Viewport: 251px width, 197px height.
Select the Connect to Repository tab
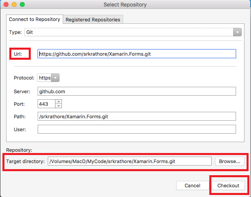point(34,19)
